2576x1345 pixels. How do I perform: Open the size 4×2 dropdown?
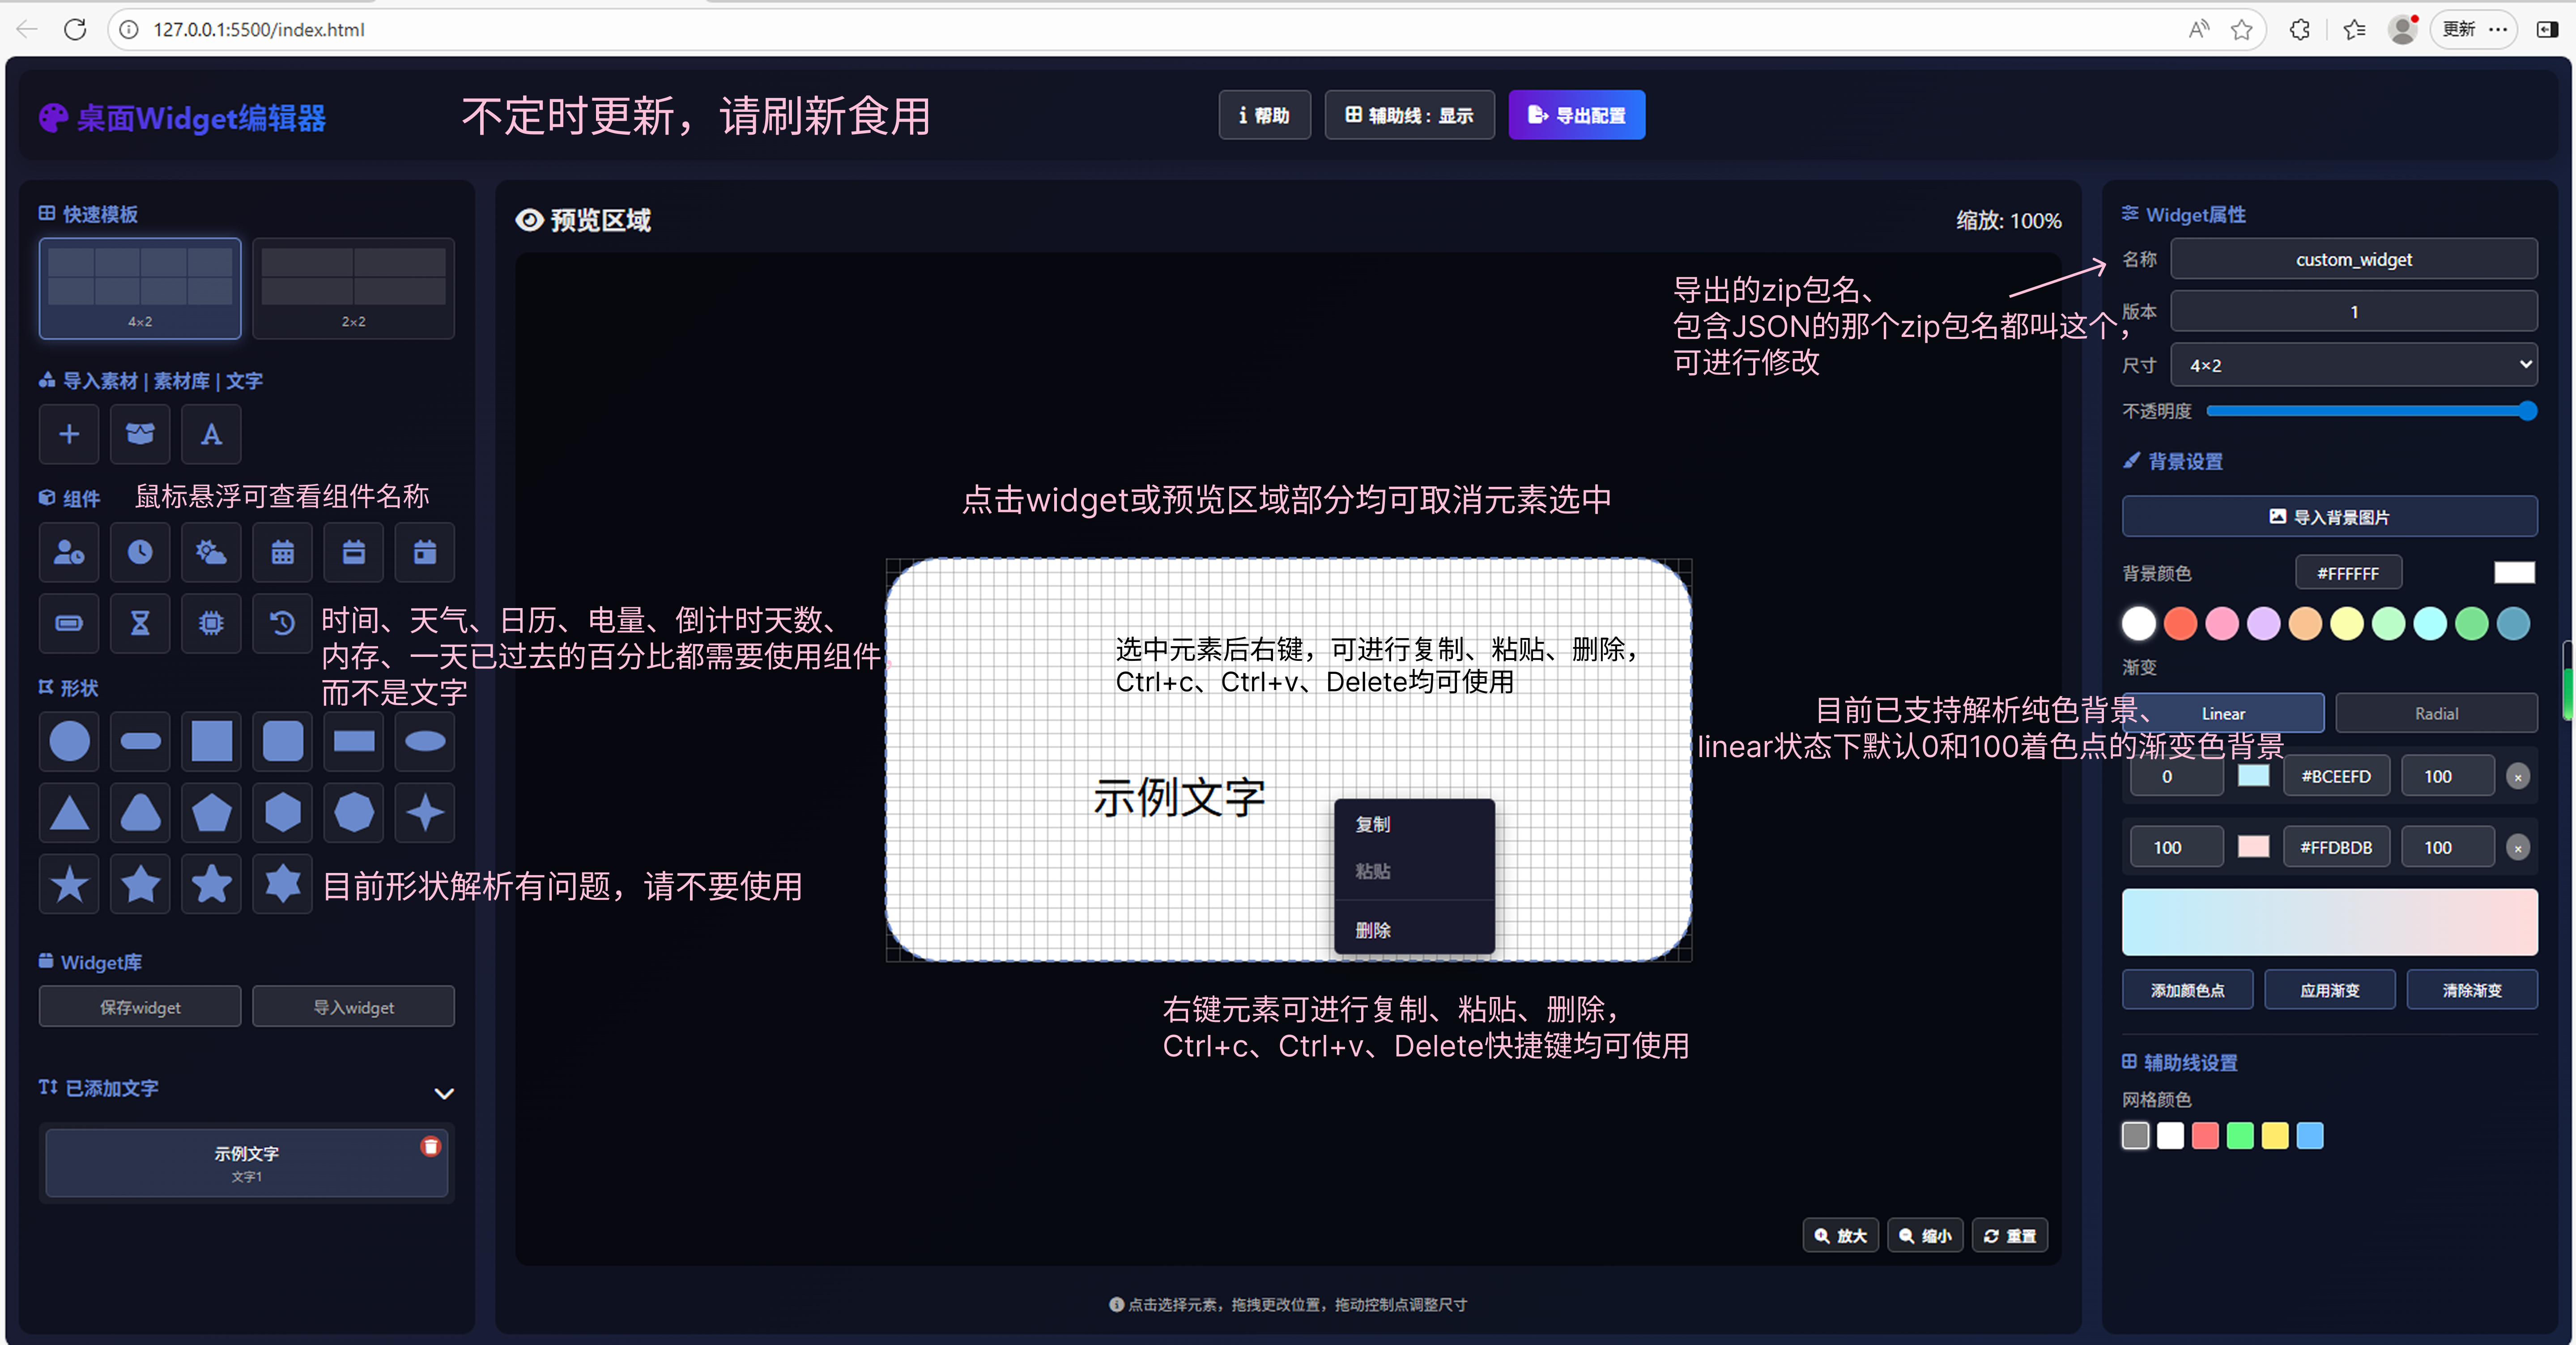pyautogui.click(x=2353, y=365)
